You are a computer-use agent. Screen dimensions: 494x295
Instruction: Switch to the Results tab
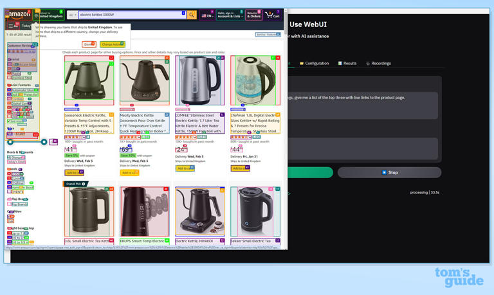(347, 64)
